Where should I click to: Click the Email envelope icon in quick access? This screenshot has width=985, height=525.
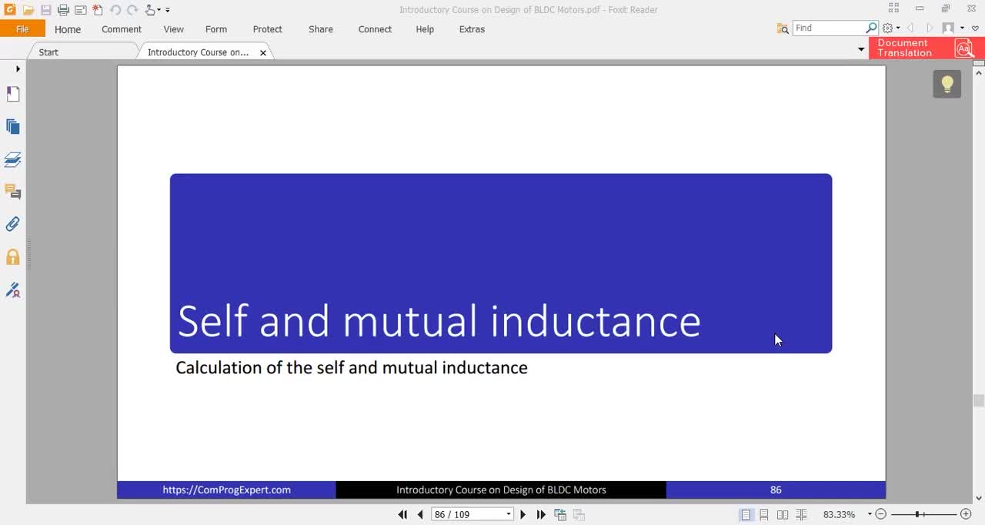(x=80, y=10)
